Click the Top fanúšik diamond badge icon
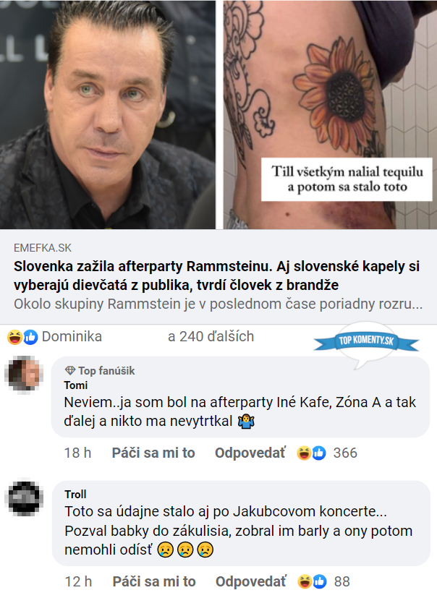The width and height of the screenshot is (437, 598). click(x=70, y=370)
